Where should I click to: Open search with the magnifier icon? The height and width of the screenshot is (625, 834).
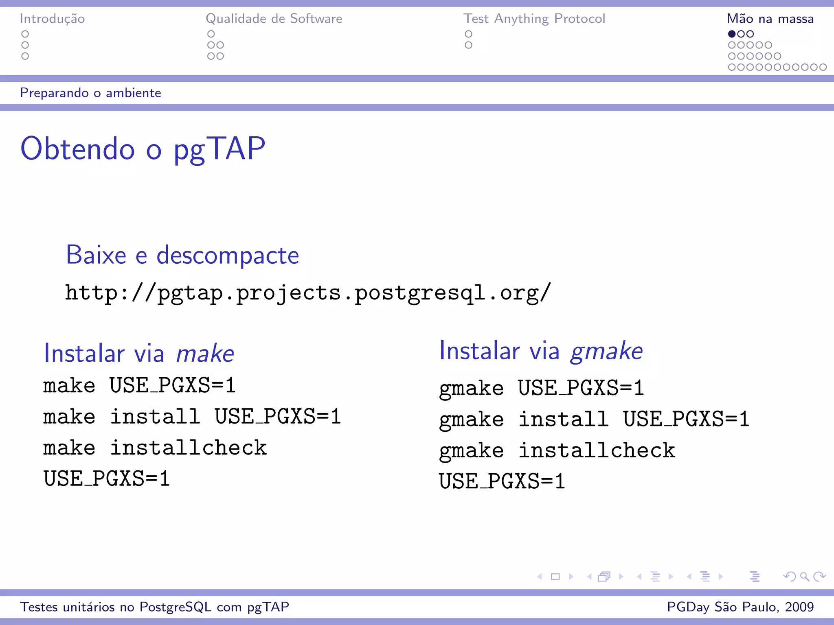point(804,577)
